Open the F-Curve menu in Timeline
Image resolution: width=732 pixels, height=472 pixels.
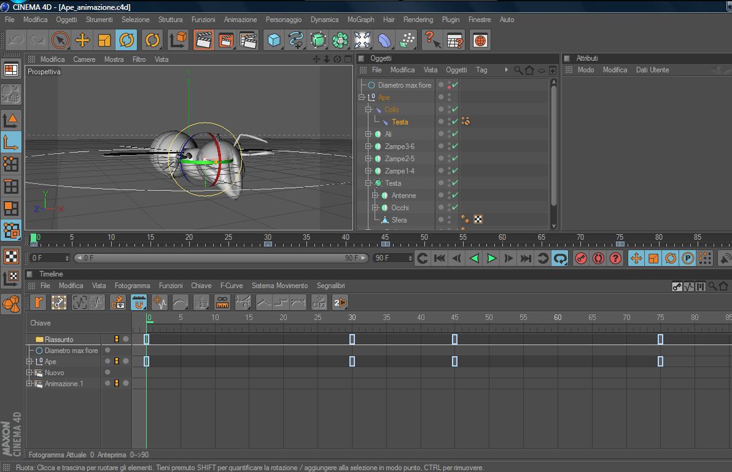pyautogui.click(x=231, y=286)
